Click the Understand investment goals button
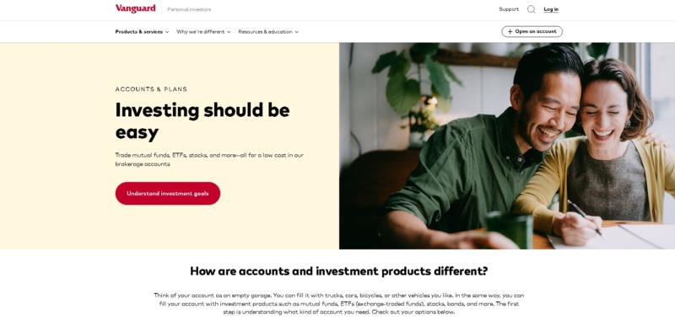This screenshot has width=675, height=331. (167, 194)
